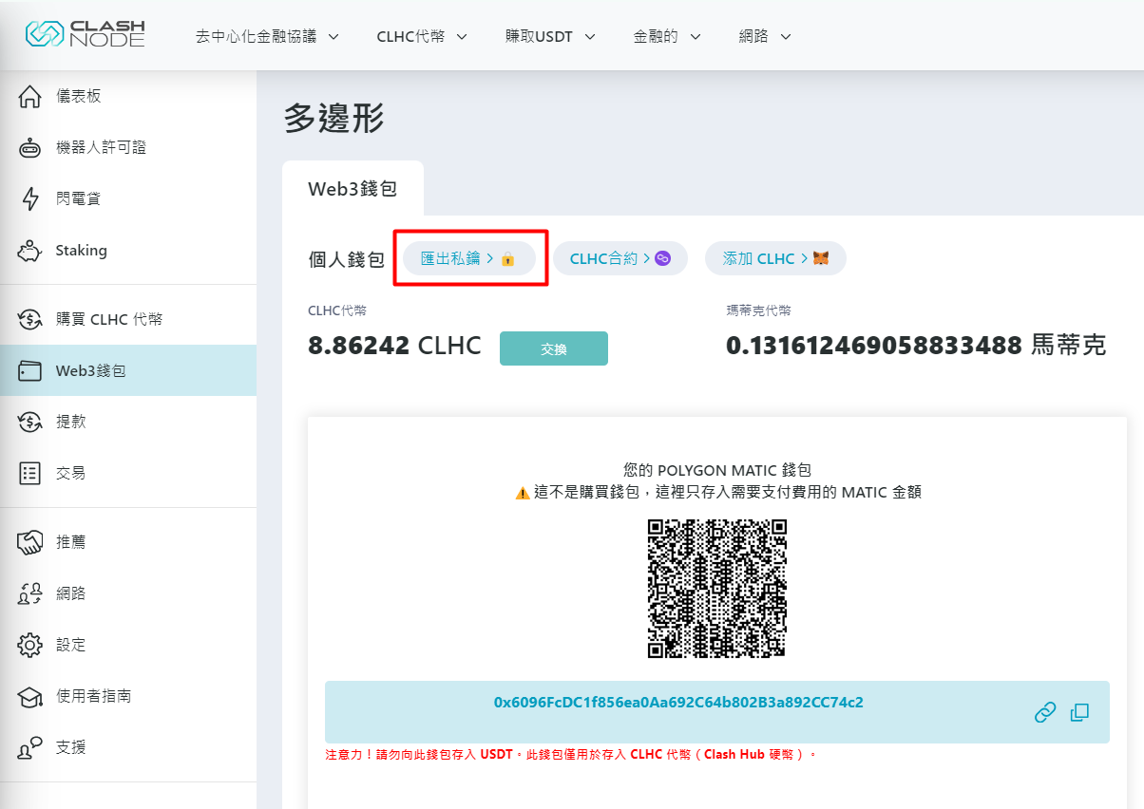Click the wallet icon for Web3錢包
The width and height of the screenshot is (1144, 809).
click(x=30, y=371)
